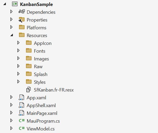
Task: Click the App.xaml file icon
Action: (x=21, y=97)
